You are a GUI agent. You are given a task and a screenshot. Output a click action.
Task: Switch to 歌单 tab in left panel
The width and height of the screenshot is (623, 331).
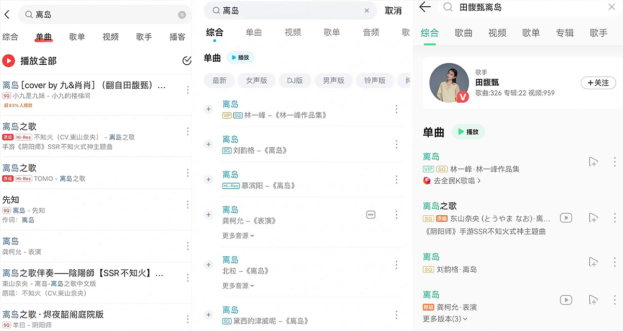pyautogui.click(x=77, y=37)
